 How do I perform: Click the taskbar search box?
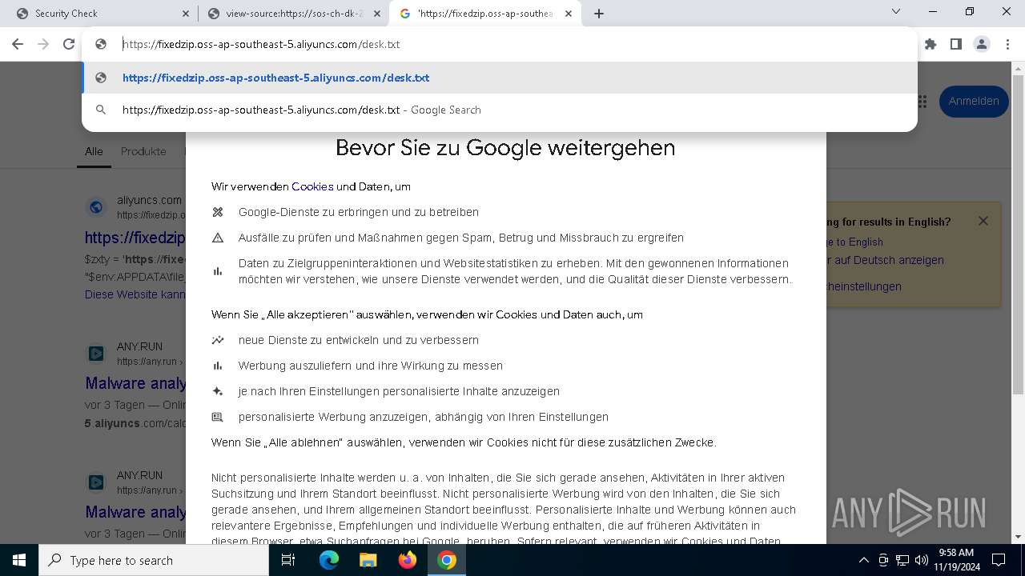tap(154, 560)
